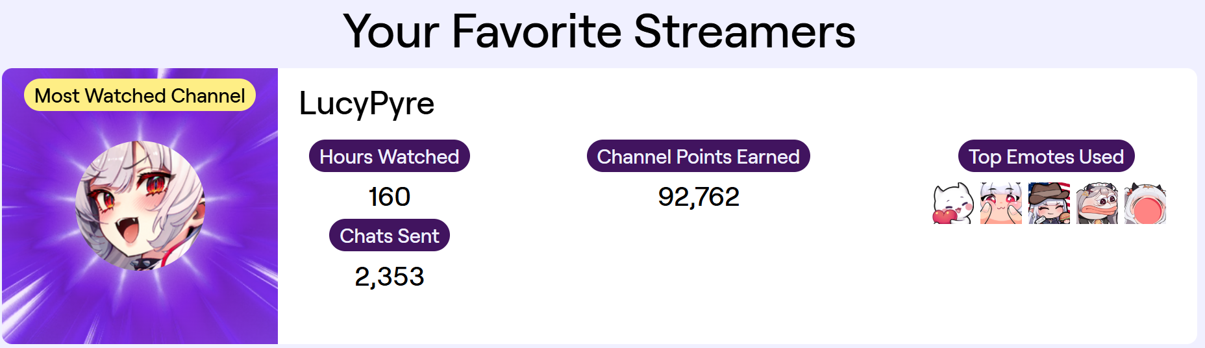This screenshot has width=1205, height=348.
Task: Click the Most Watched Channel yellow badge
Action: pyautogui.click(x=140, y=95)
